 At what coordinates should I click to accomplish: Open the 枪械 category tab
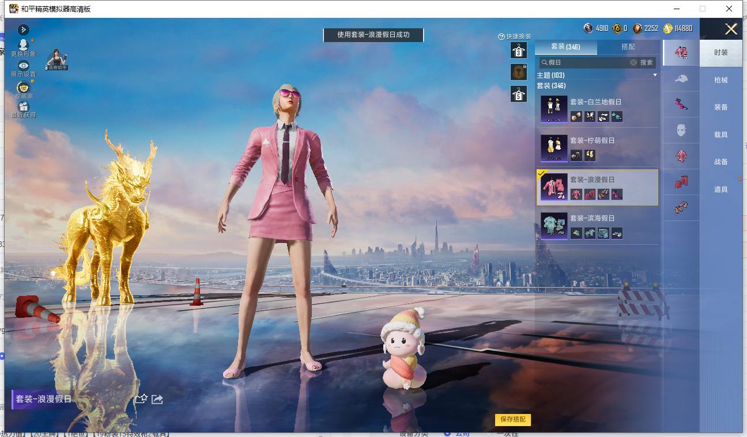721,80
